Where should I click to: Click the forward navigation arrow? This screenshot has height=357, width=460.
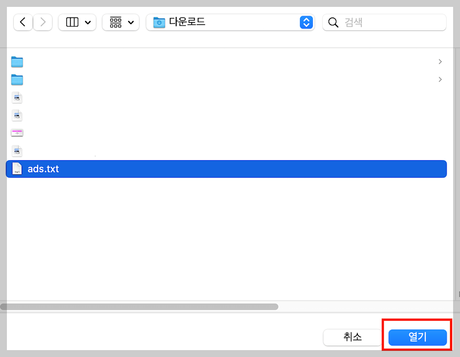pyautogui.click(x=42, y=22)
